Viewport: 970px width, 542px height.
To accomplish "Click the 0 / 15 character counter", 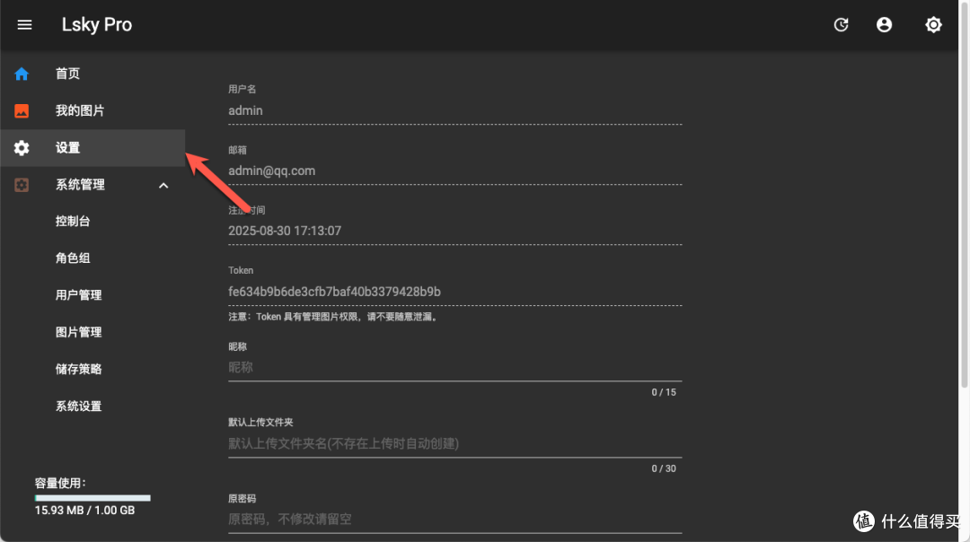I will tap(664, 392).
